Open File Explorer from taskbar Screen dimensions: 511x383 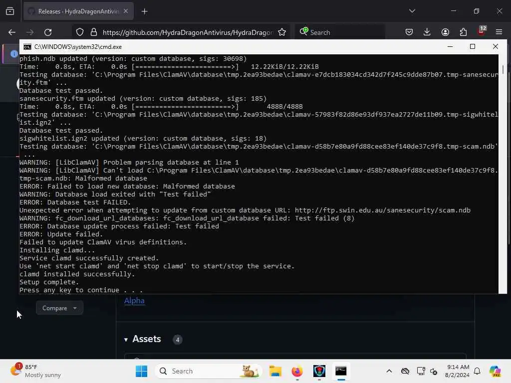pyautogui.click(x=275, y=371)
